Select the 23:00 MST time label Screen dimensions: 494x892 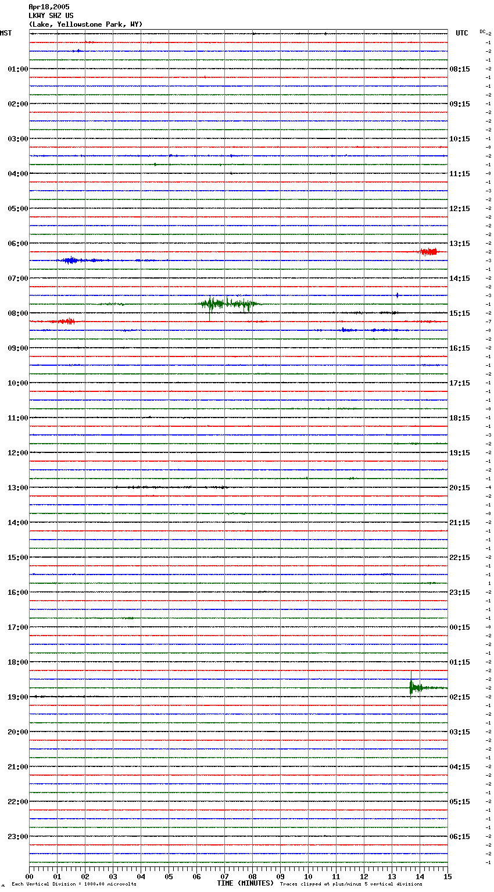click(x=17, y=837)
